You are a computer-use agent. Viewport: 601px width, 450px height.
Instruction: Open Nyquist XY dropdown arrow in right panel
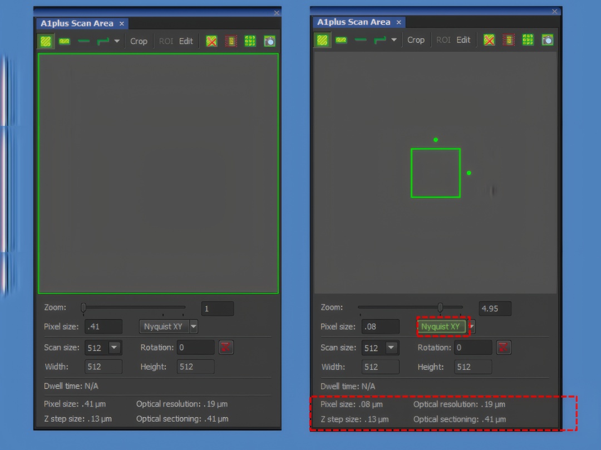(x=472, y=326)
